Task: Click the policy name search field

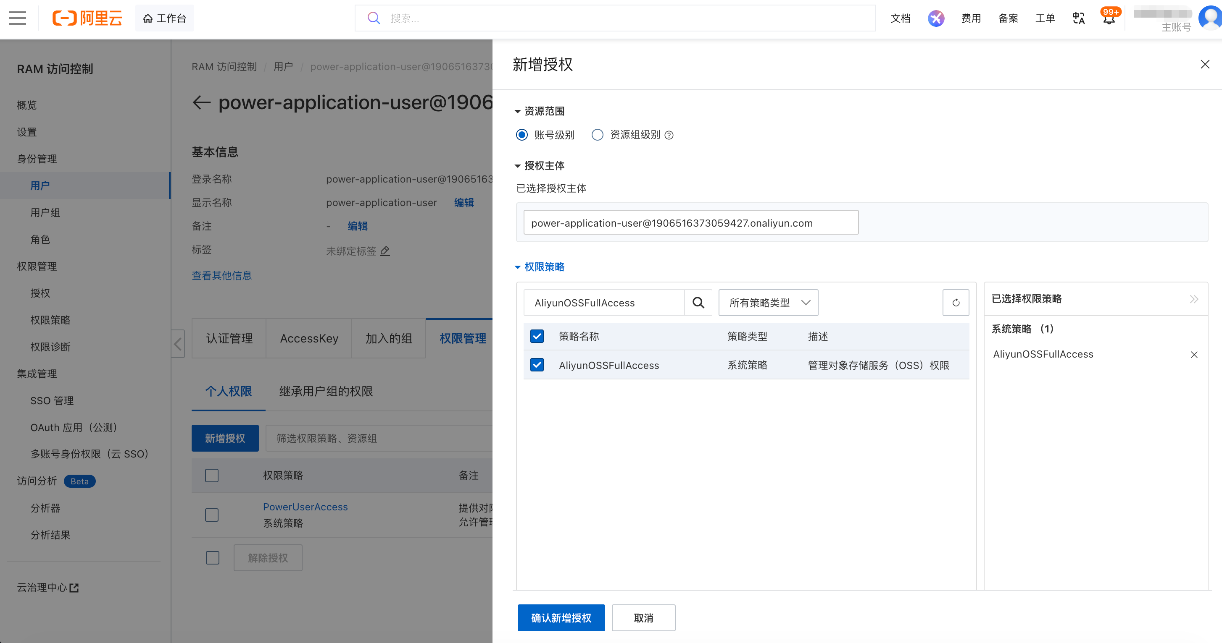Action: (603, 302)
